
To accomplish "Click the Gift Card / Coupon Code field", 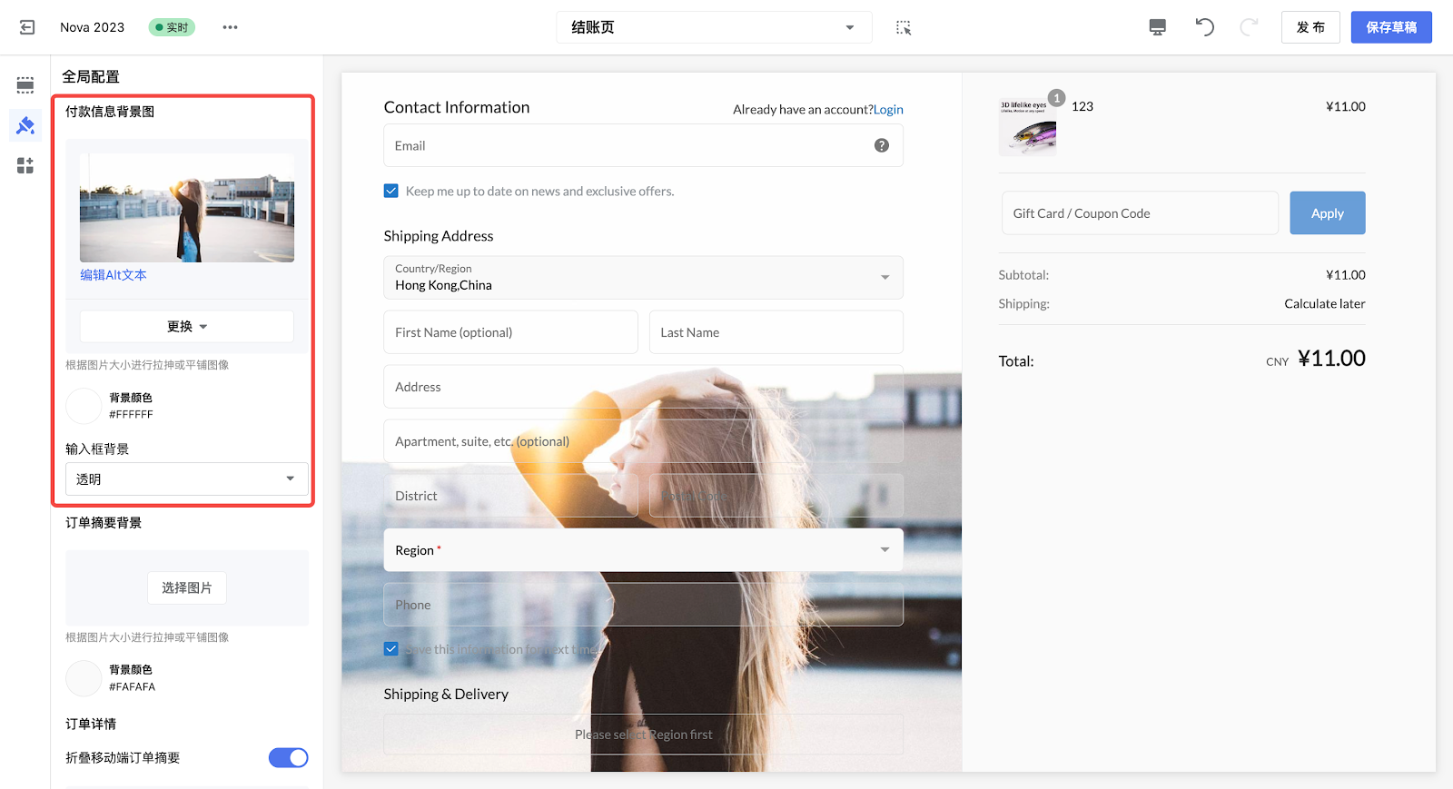I will click(1139, 213).
